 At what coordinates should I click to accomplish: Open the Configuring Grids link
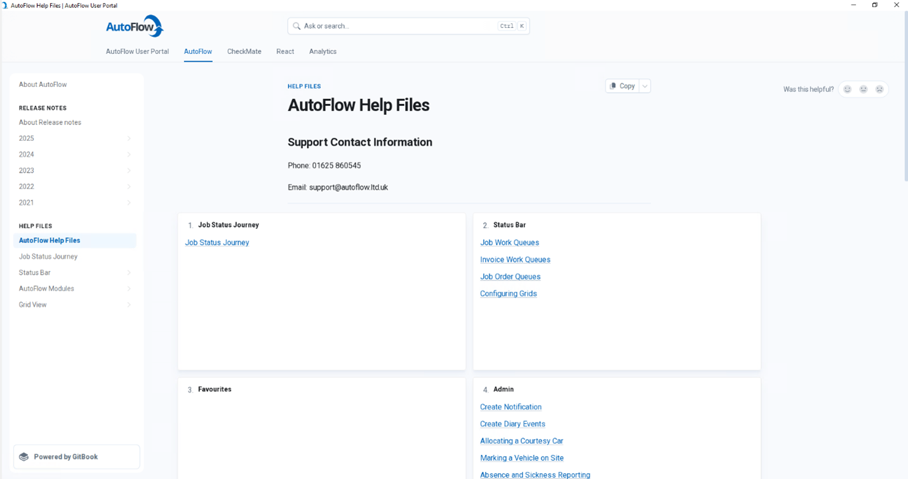coord(508,294)
